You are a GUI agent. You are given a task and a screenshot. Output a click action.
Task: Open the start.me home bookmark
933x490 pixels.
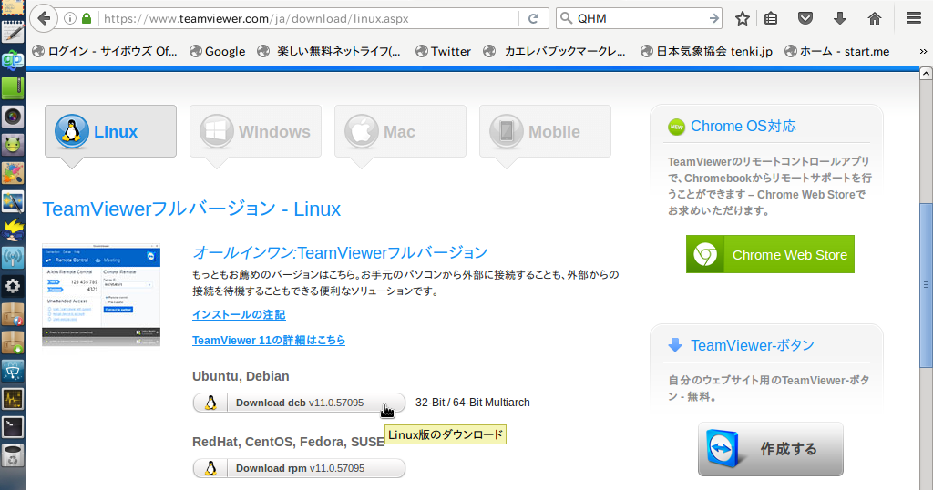tap(836, 51)
